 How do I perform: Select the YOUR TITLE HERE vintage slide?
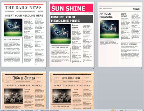72,90
